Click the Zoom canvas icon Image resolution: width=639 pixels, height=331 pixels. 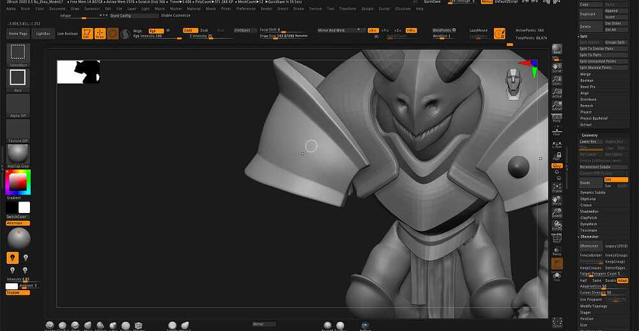[x=557, y=80]
